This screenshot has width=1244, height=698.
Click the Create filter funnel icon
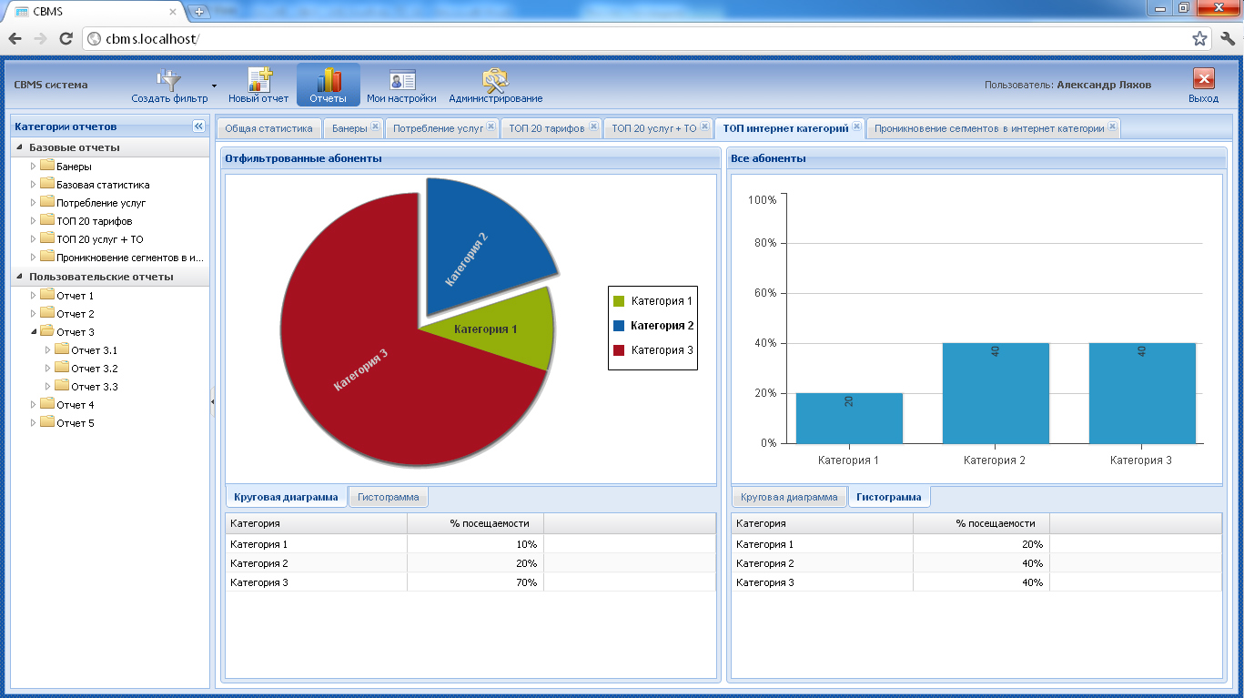click(169, 80)
